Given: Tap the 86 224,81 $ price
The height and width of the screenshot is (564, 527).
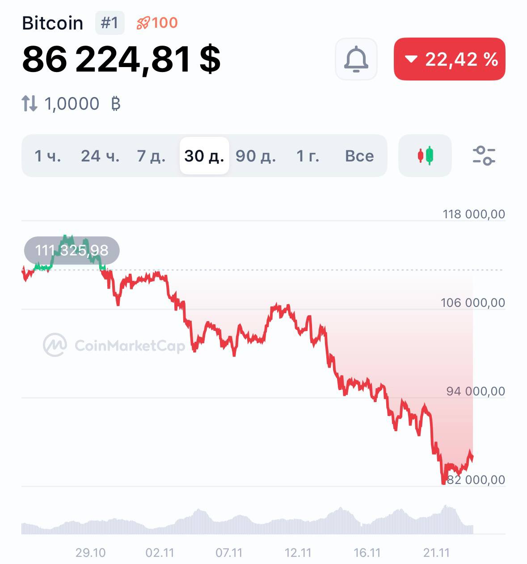Looking at the screenshot, I should tap(121, 59).
